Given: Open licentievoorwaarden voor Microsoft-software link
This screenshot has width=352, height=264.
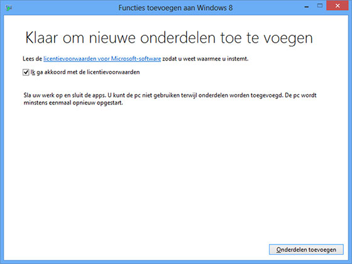Looking at the screenshot, I should point(102,59).
